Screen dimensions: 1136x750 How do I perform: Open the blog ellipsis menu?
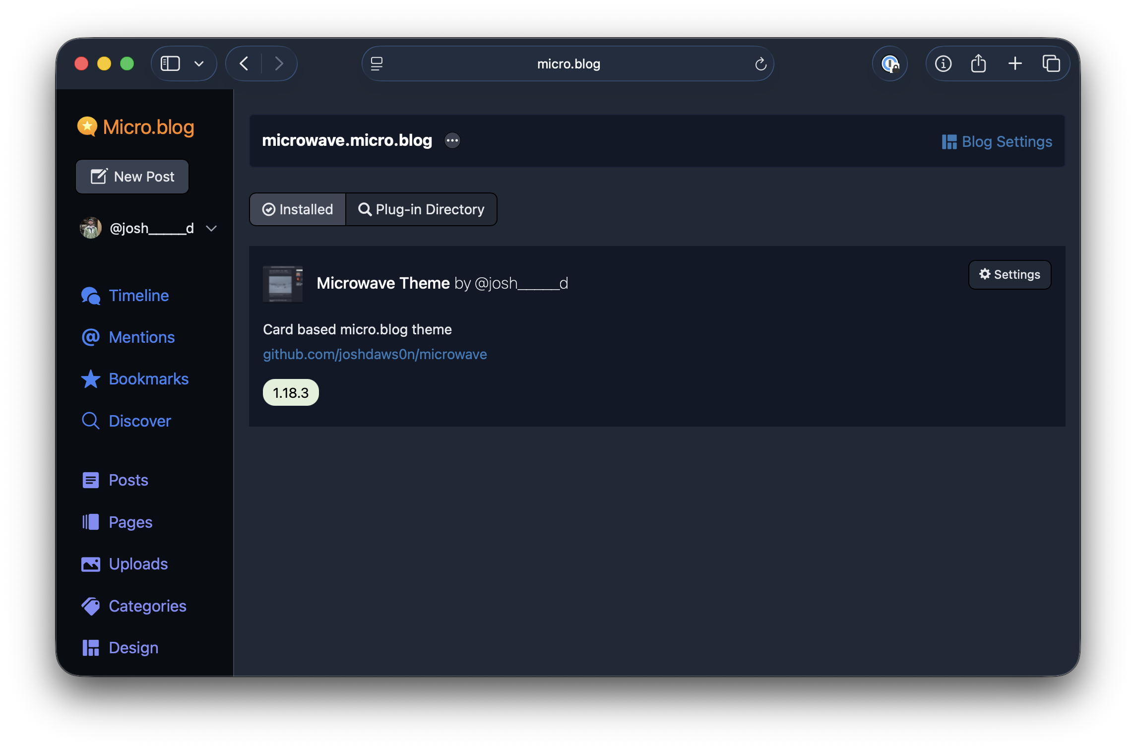[x=452, y=141]
